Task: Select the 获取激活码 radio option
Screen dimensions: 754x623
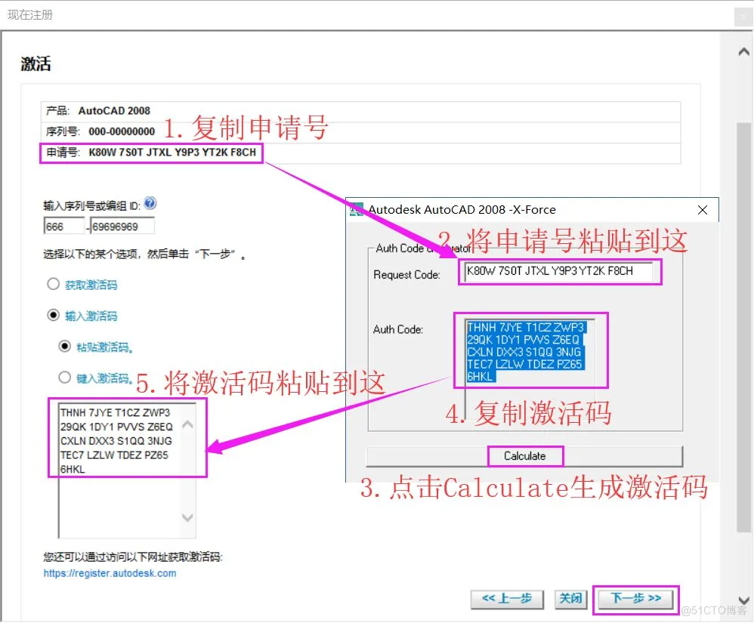Action: pyautogui.click(x=54, y=284)
